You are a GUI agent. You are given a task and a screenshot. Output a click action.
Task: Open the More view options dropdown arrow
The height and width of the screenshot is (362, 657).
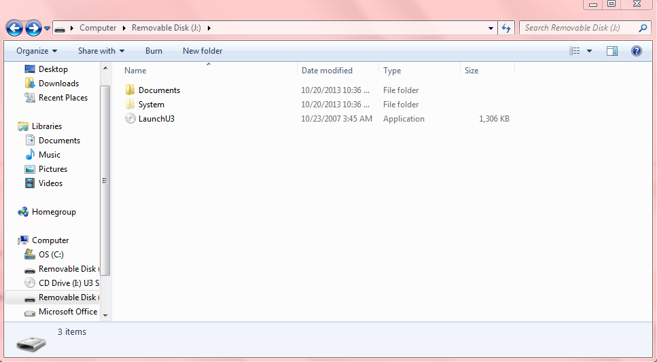(589, 51)
